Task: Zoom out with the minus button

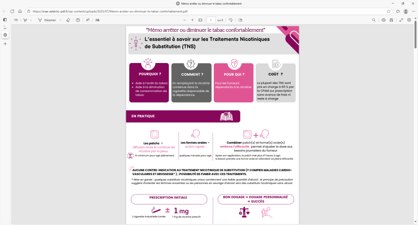Action: [184, 20]
